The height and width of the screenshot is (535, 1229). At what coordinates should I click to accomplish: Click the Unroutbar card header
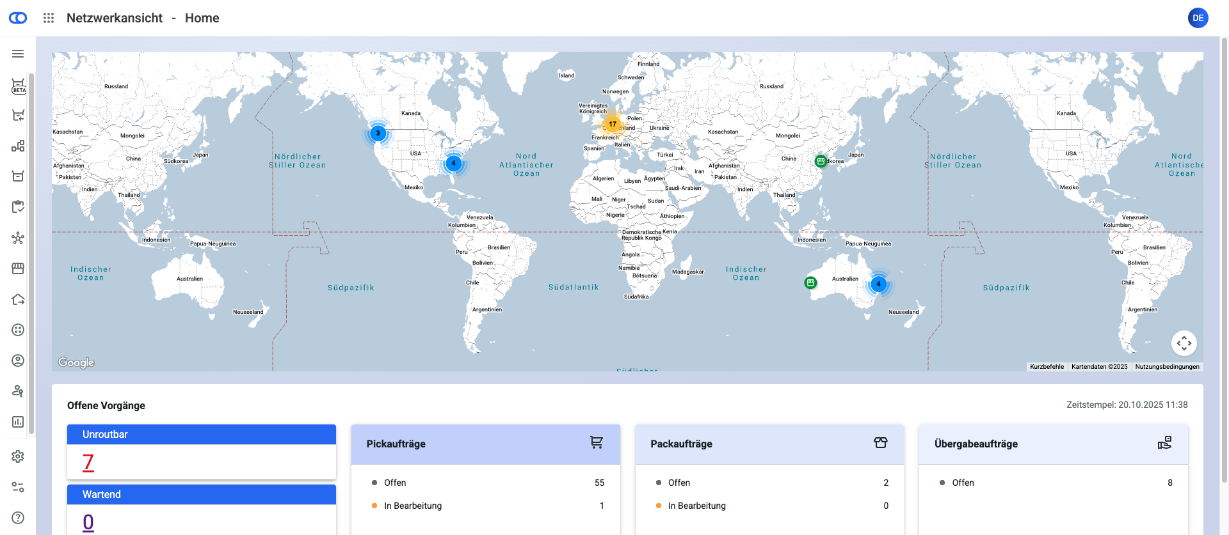(202, 435)
